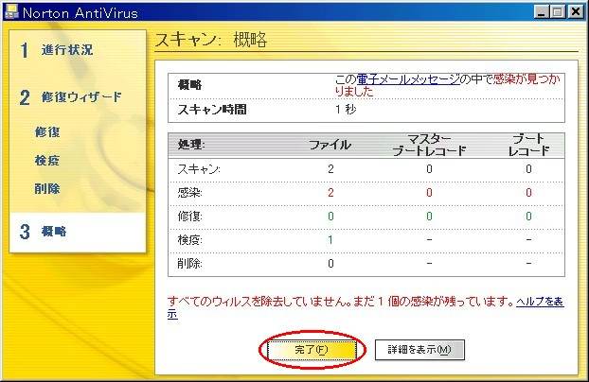Click the Norton AntiVirus title bar icon
Screen dimensions: 589x382
(x=10, y=11)
